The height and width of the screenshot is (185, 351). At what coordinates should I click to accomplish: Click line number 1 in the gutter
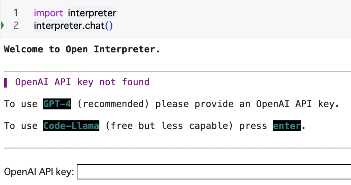[x=16, y=13]
